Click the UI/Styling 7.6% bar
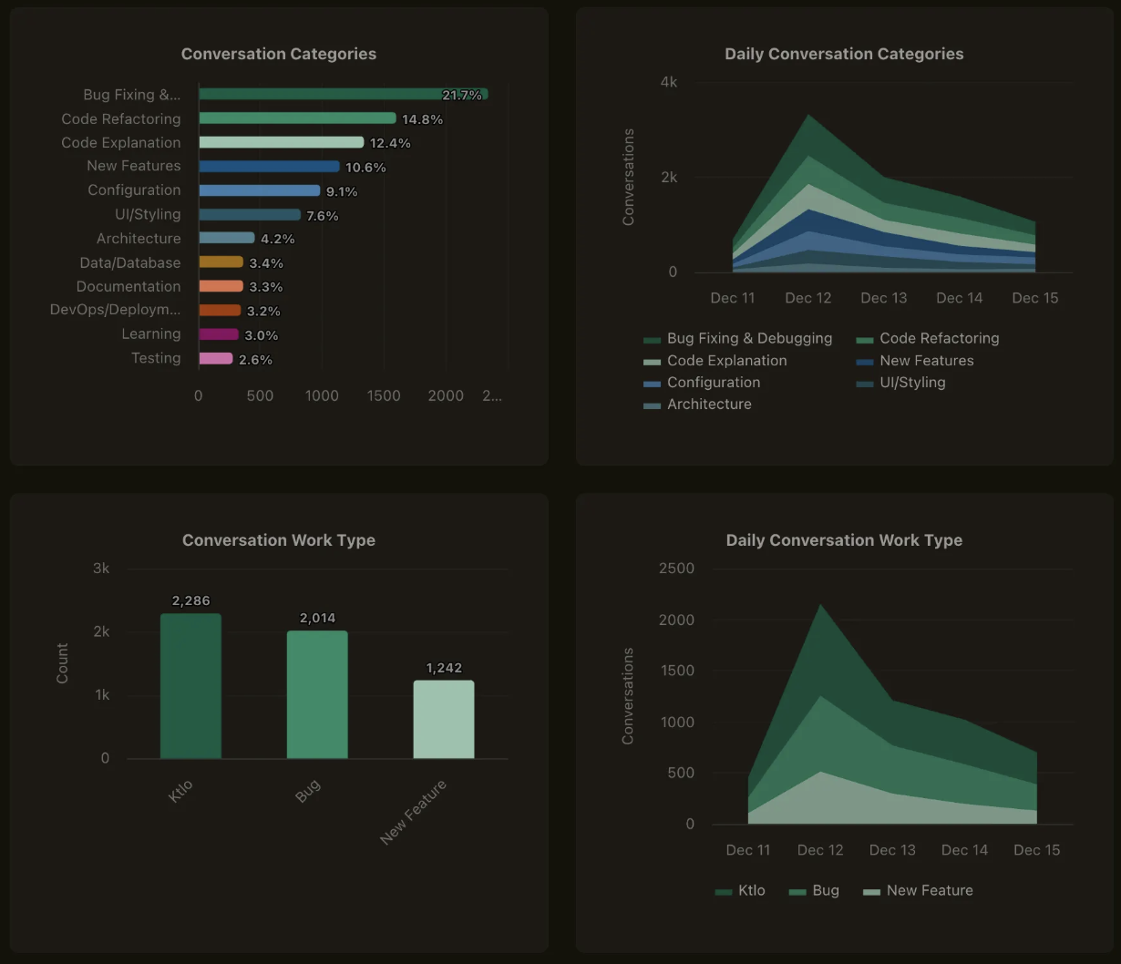This screenshot has width=1121, height=964. 250,215
